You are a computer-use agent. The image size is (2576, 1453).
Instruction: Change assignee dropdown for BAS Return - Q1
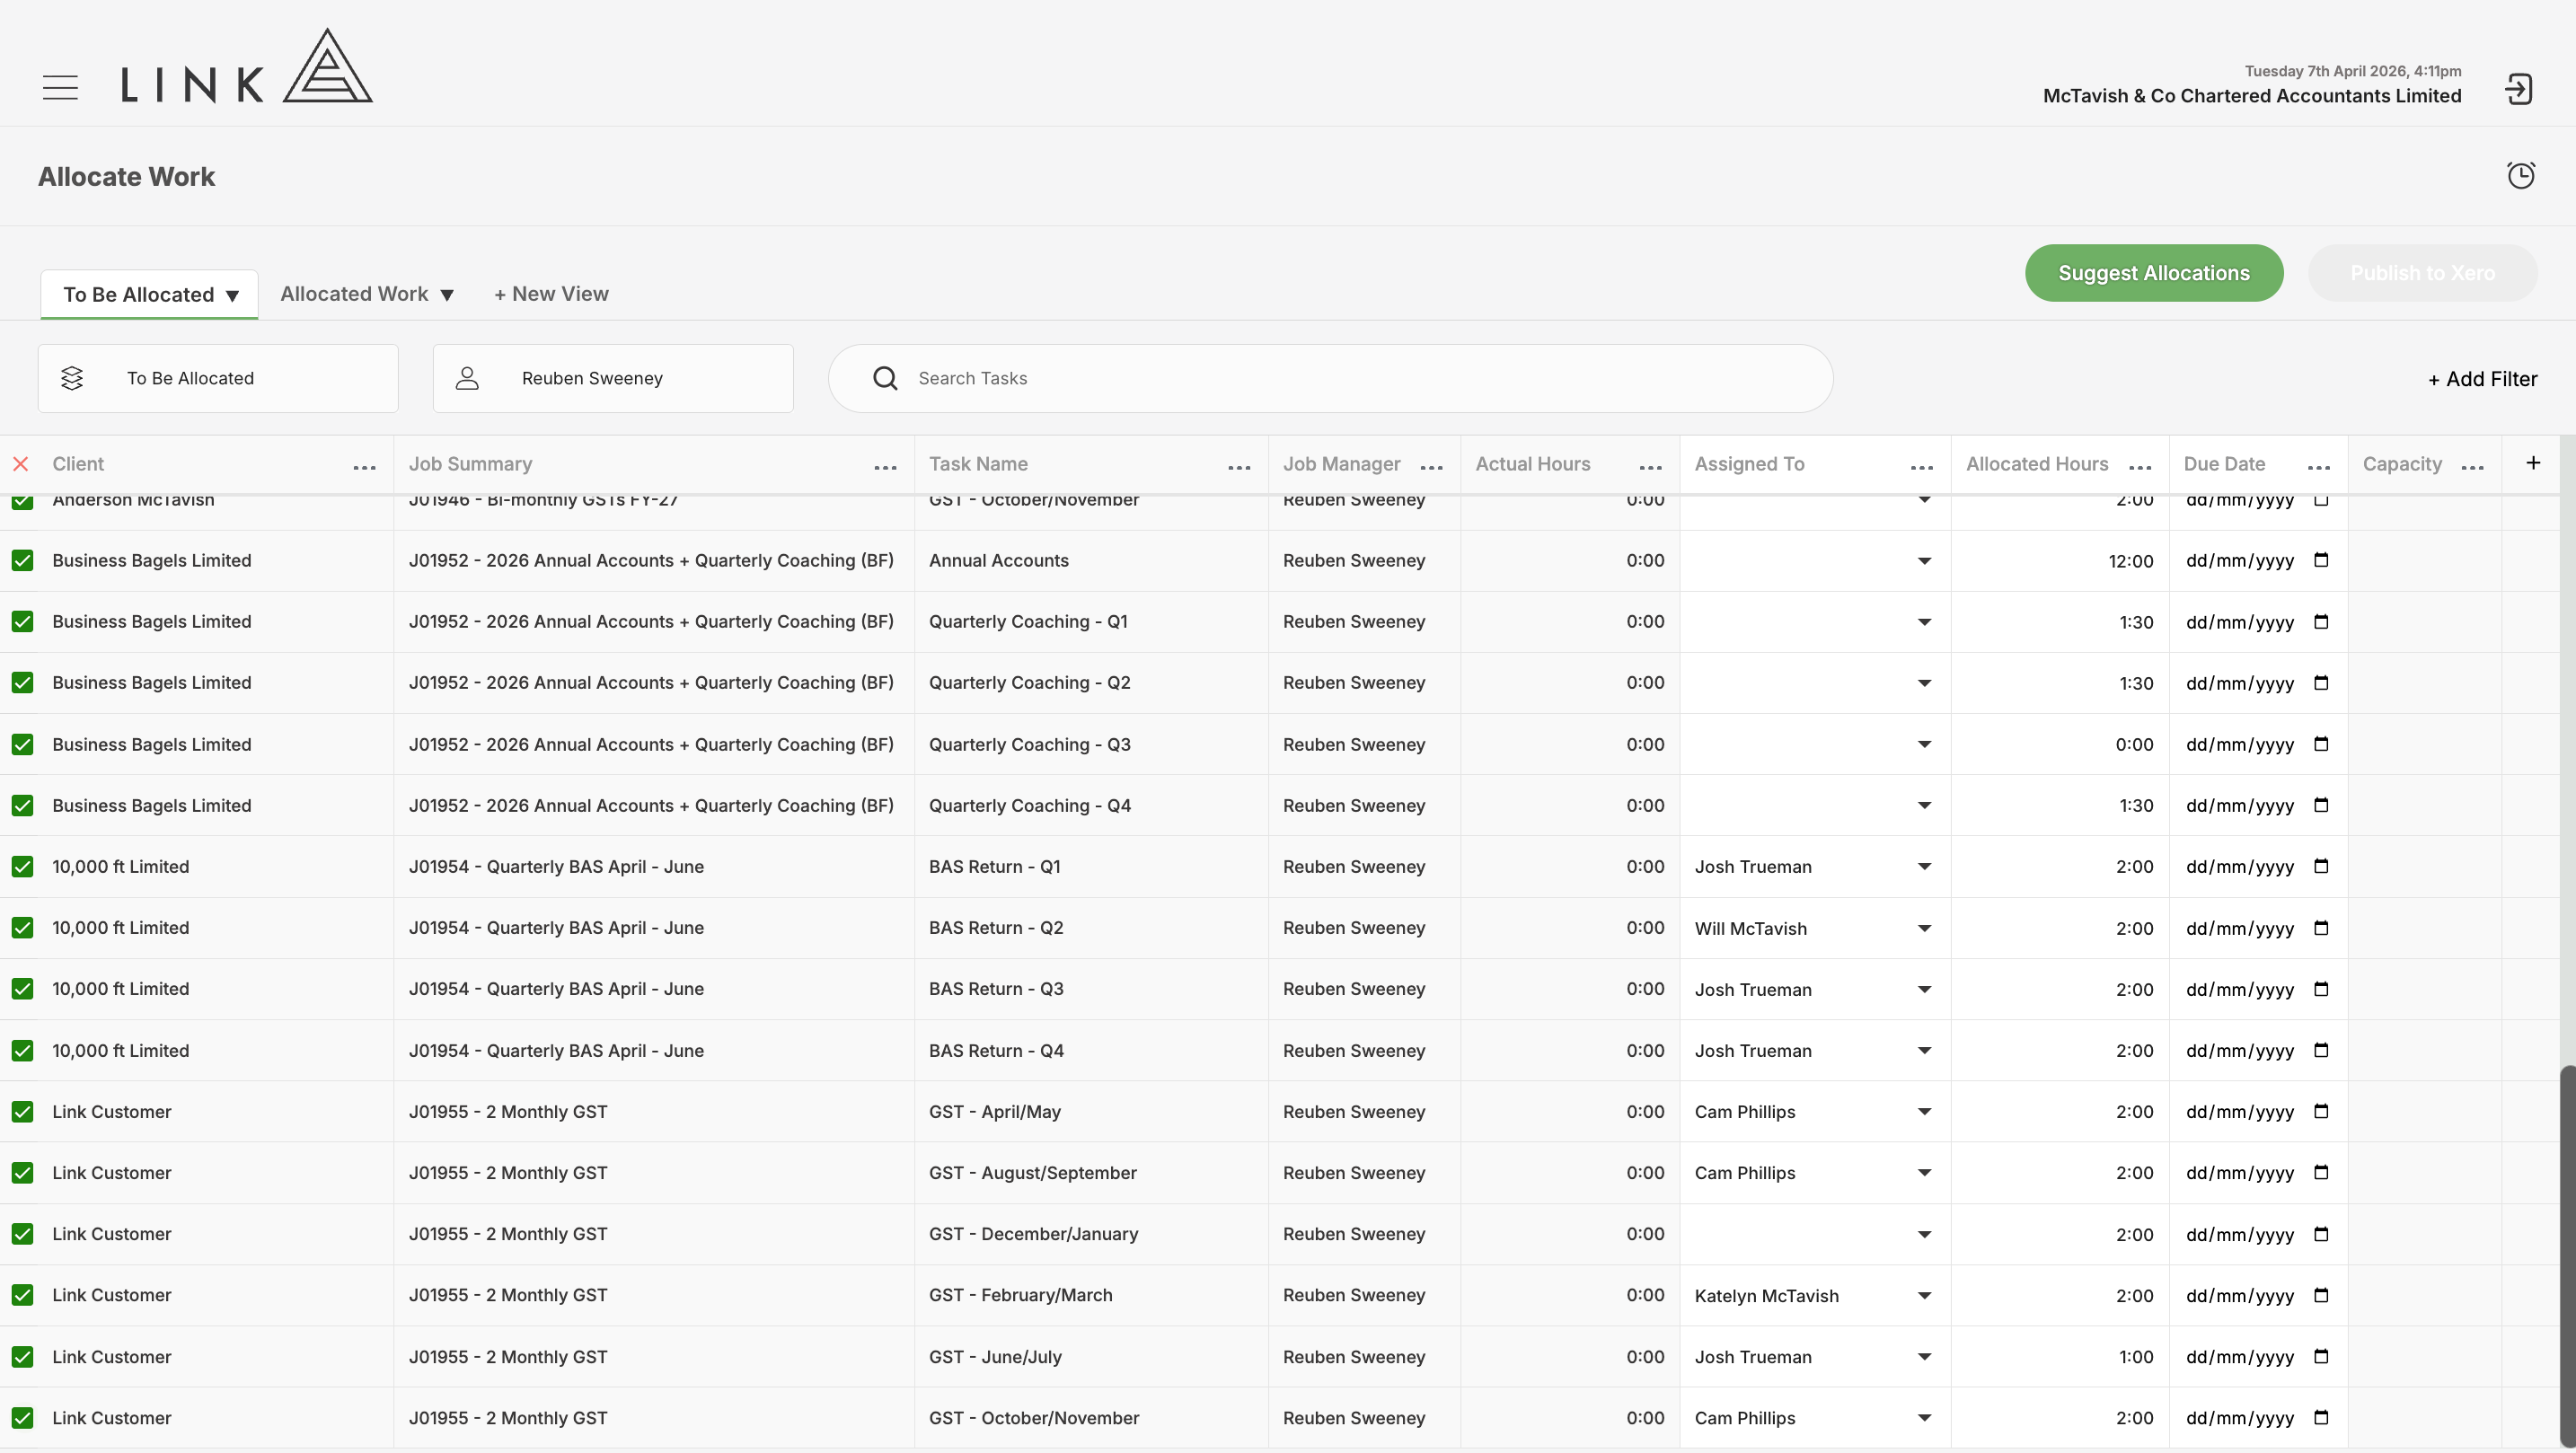1813,866
